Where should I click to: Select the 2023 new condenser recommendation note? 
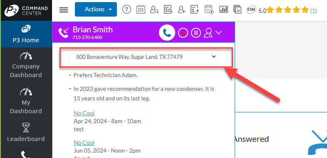pyautogui.click(x=144, y=94)
